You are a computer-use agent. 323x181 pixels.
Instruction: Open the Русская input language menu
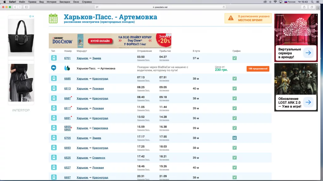(x=290, y=2)
